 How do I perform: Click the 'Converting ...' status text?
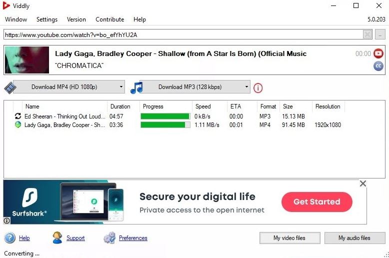tap(22, 253)
